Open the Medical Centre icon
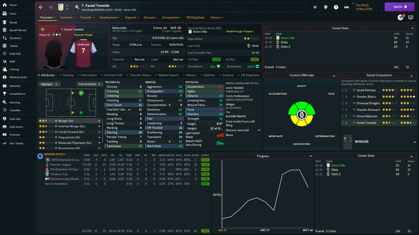 [x=5, y=77]
